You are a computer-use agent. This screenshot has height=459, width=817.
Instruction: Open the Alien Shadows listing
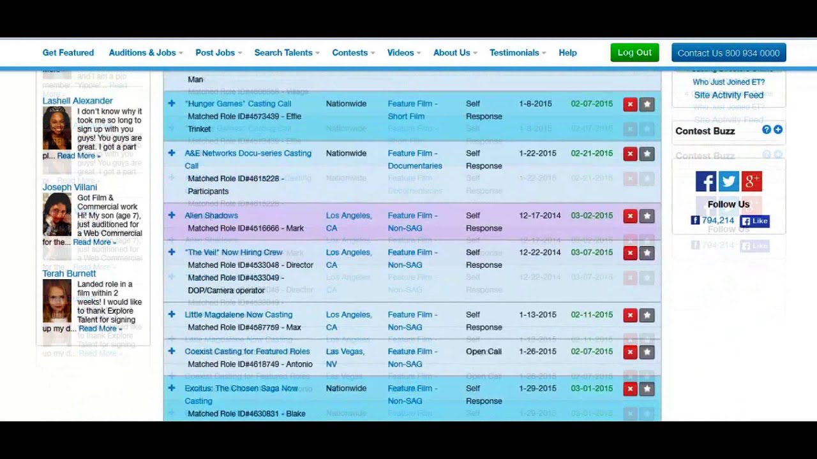pyautogui.click(x=211, y=215)
